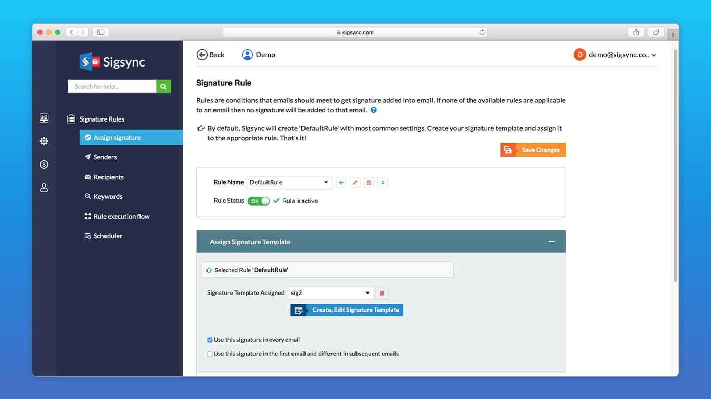This screenshot has width=711, height=399.
Task: Go back in Safari history
Action: click(x=71, y=32)
